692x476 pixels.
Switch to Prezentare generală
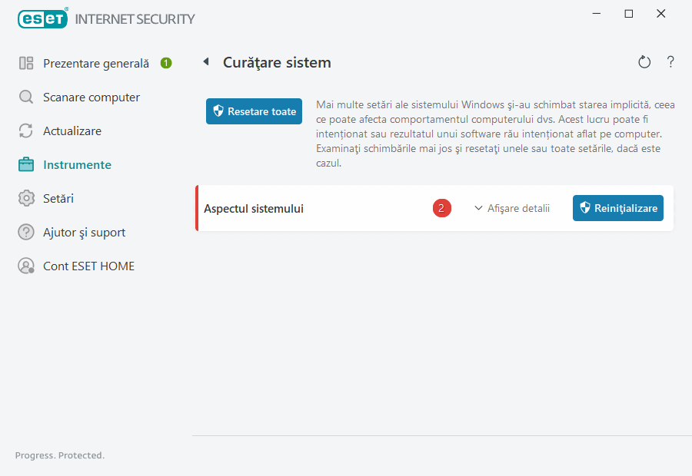point(95,63)
